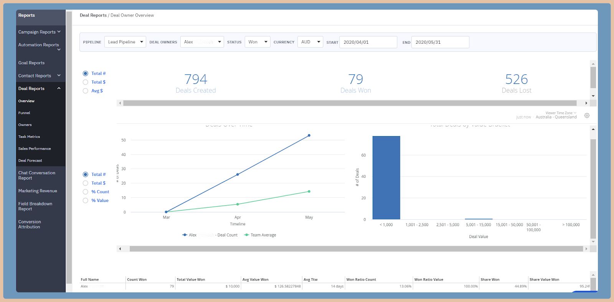Click the April point on Team Average line
614x302 pixels.
click(238, 204)
